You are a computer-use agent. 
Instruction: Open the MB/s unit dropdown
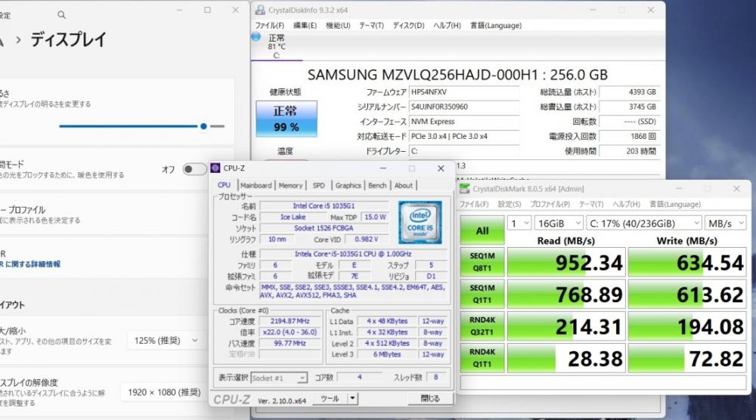click(725, 224)
